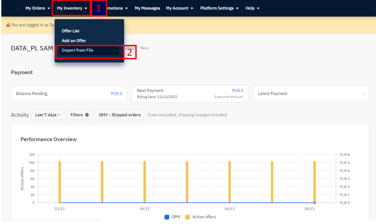Expand the Platform Settings menu
This screenshot has width=376, height=224.
219,8
